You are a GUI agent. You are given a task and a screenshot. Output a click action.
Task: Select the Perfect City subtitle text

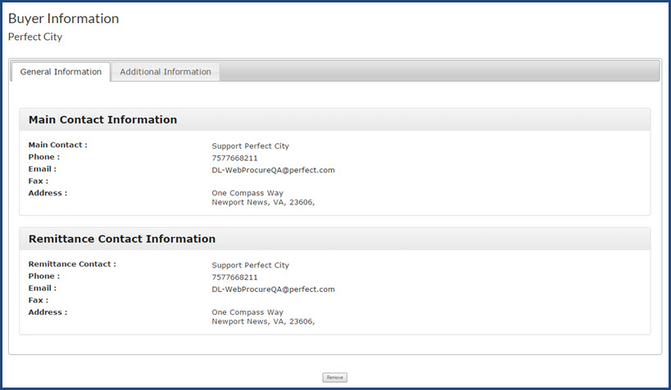35,37
